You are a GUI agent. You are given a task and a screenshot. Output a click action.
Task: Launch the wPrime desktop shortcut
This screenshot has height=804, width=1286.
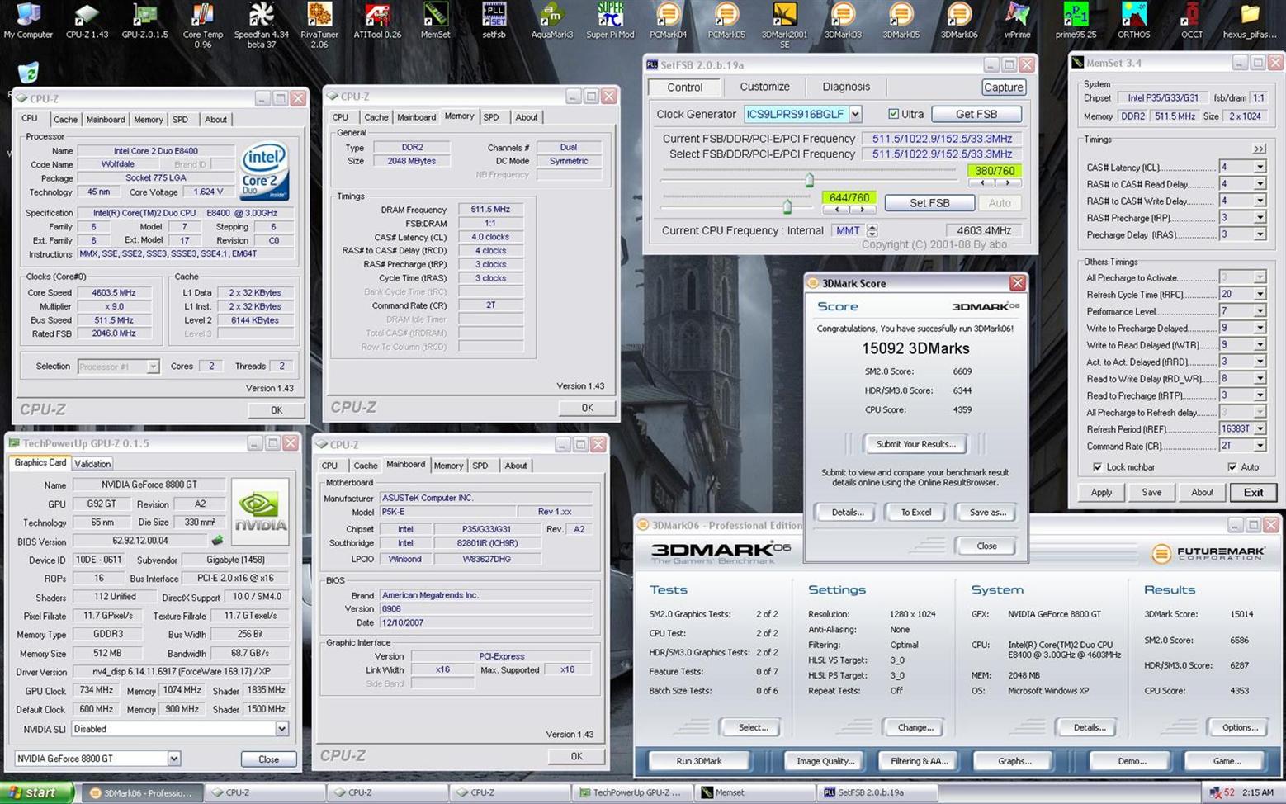pyautogui.click(x=1017, y=21)
